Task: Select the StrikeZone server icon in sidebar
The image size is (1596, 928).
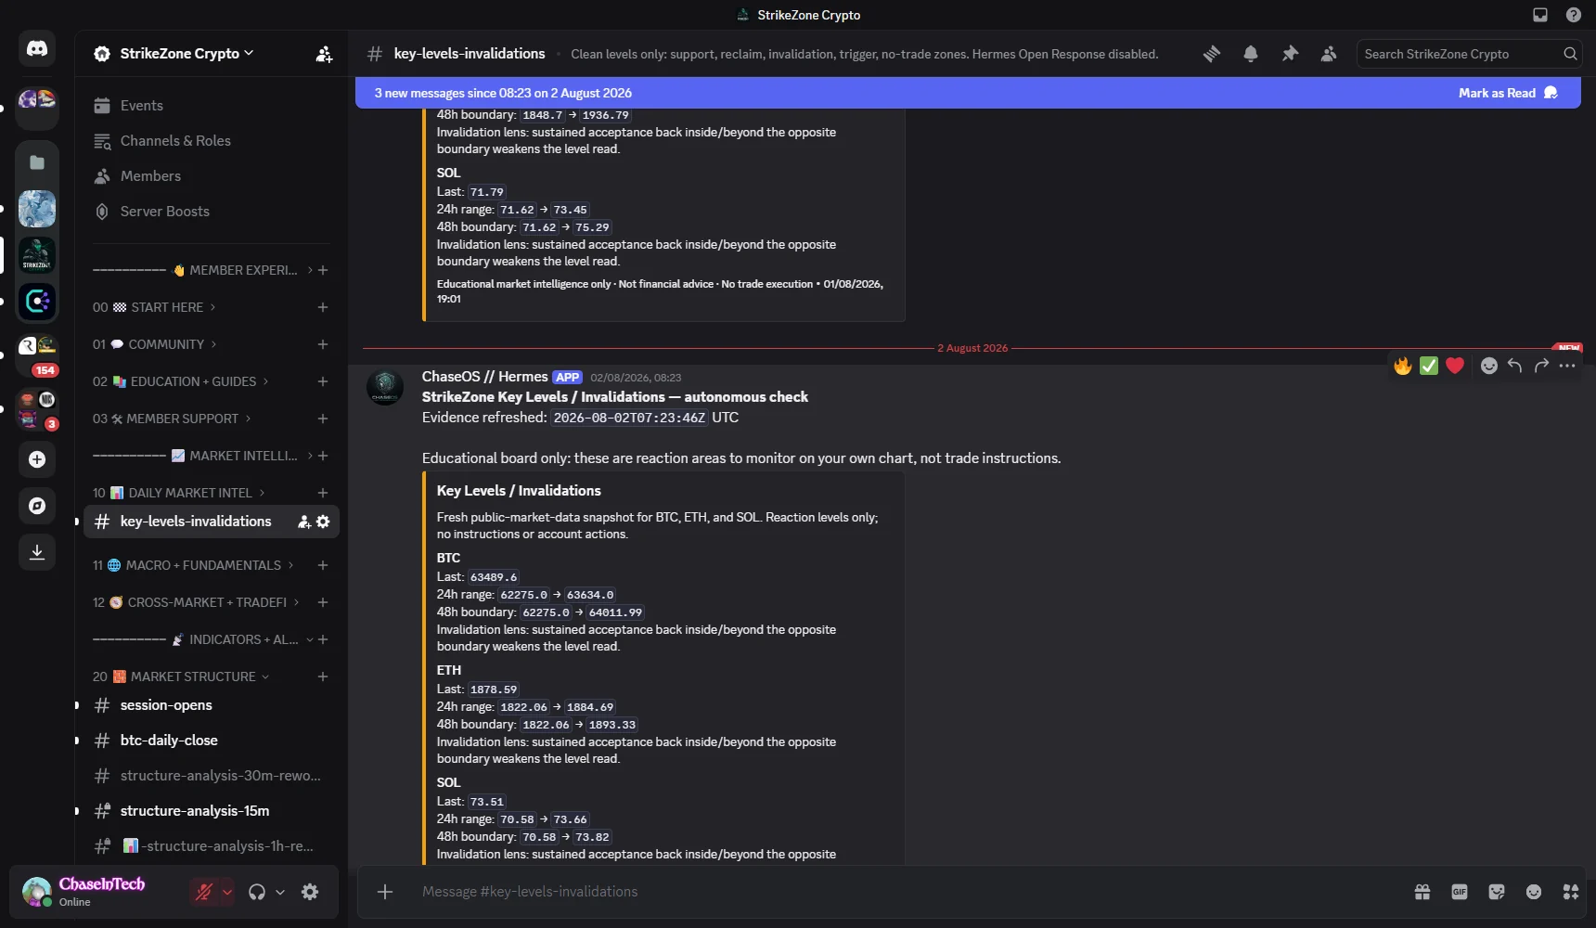Action: 37,255
